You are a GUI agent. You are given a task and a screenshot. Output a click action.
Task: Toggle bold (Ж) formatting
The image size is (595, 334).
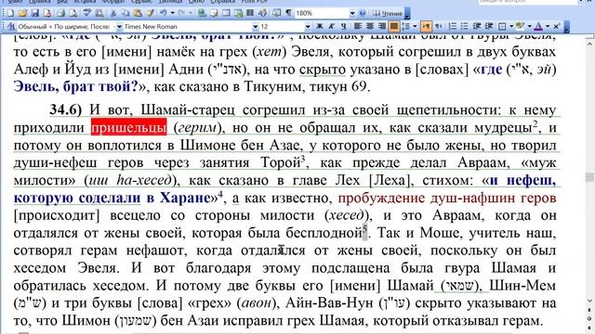coord(320,26)
